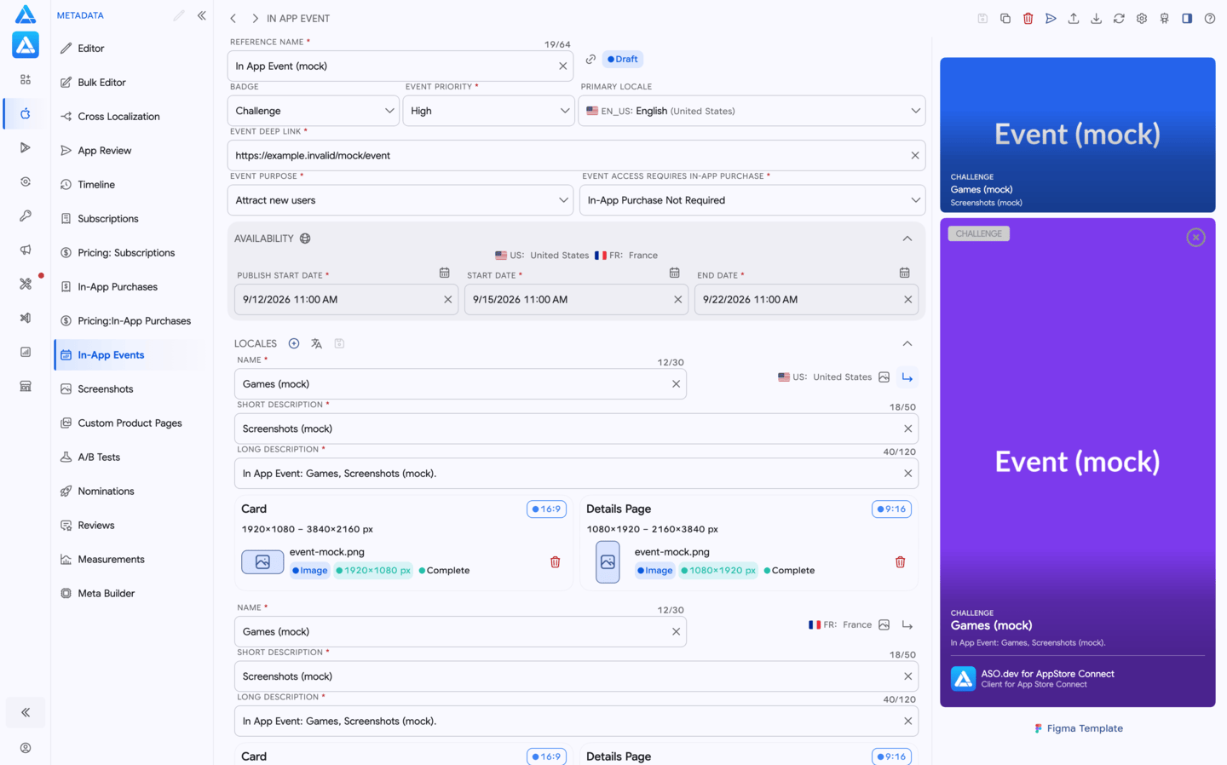This screenshot has width=1227, height=765.
Task: Clear the Reference Name field
Action: pos(562,66)
